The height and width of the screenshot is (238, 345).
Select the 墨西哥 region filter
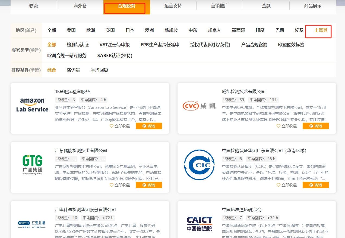(x=238, y=30)
